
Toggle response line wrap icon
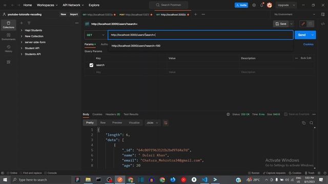pyautogui.click(x=166, y=123)
